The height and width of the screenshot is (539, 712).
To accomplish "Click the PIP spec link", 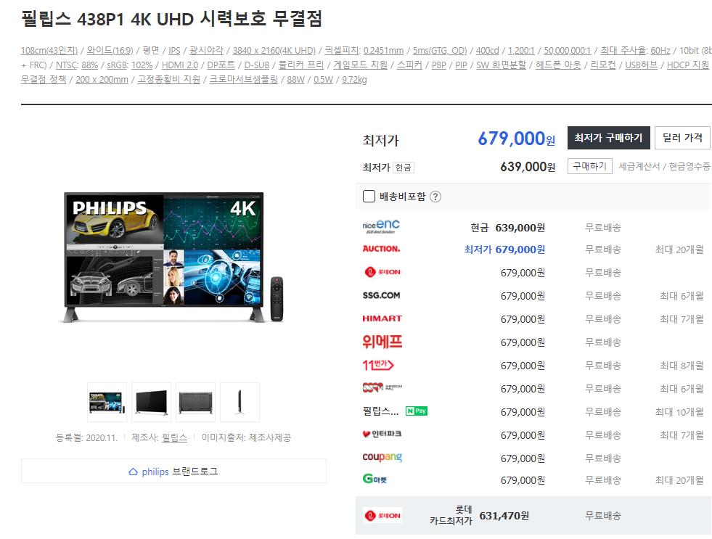I will click(461, 65).
